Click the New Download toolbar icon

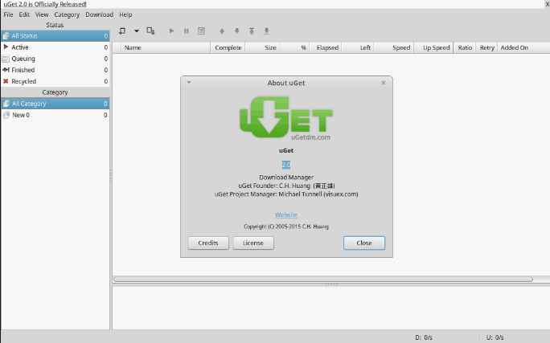[x=122, y=31]
